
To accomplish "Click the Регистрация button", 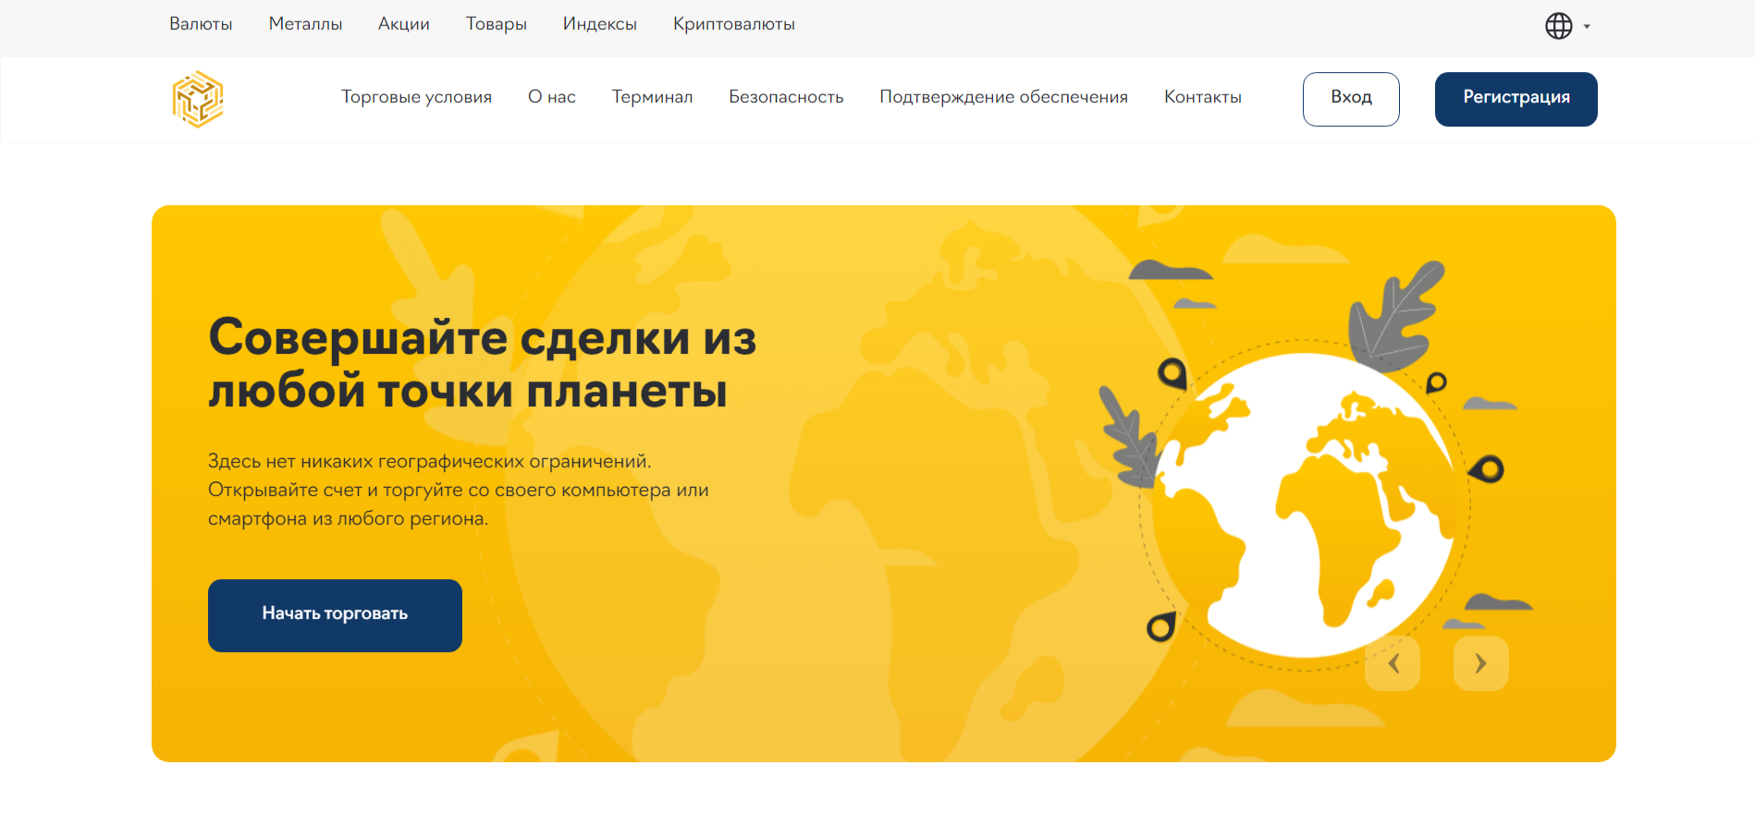I will pyautogui.click(x=1516, y=99).
